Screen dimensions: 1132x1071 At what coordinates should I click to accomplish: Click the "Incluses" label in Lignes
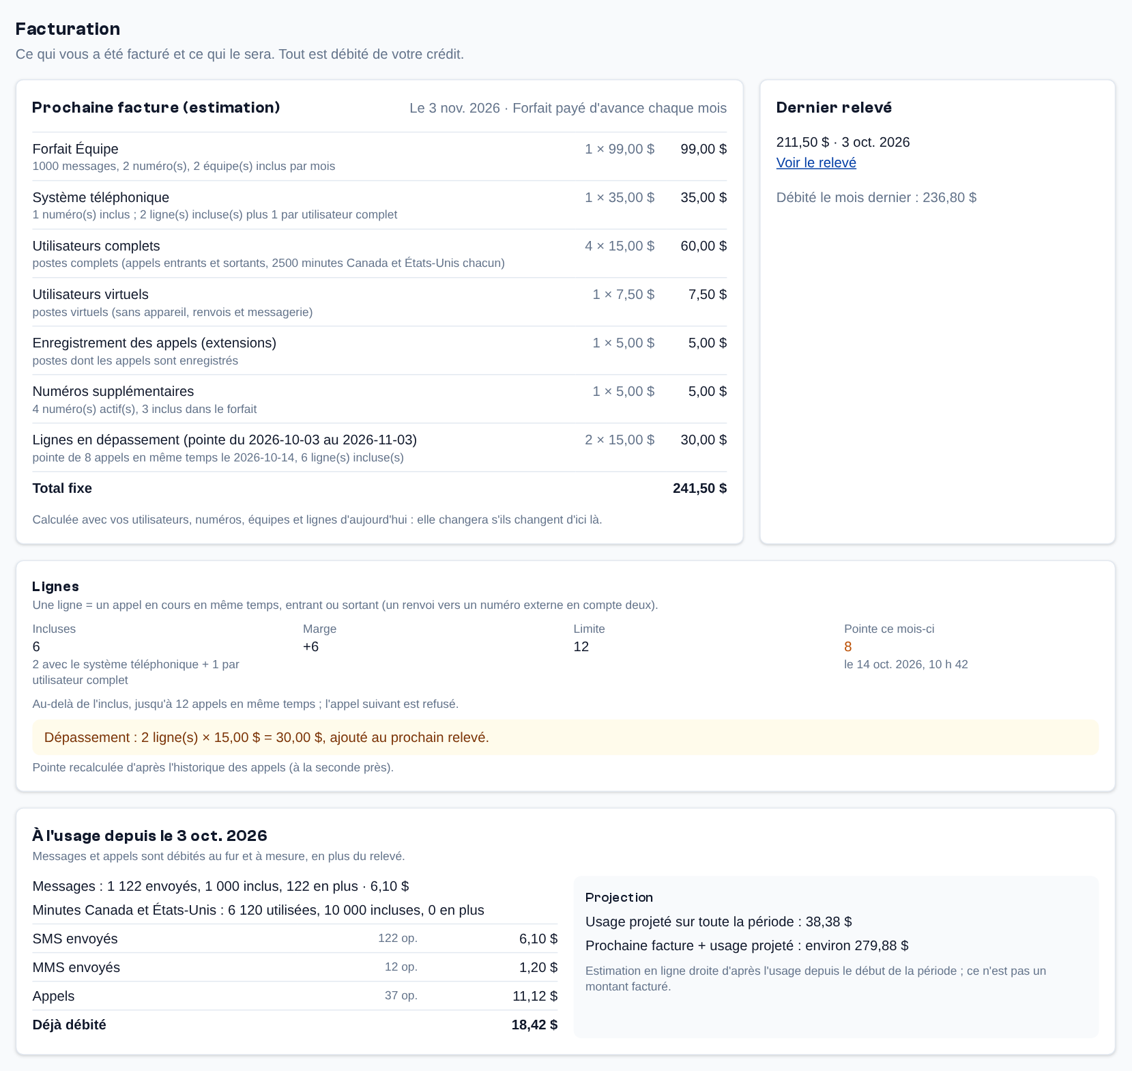click(x=54, y=629)
